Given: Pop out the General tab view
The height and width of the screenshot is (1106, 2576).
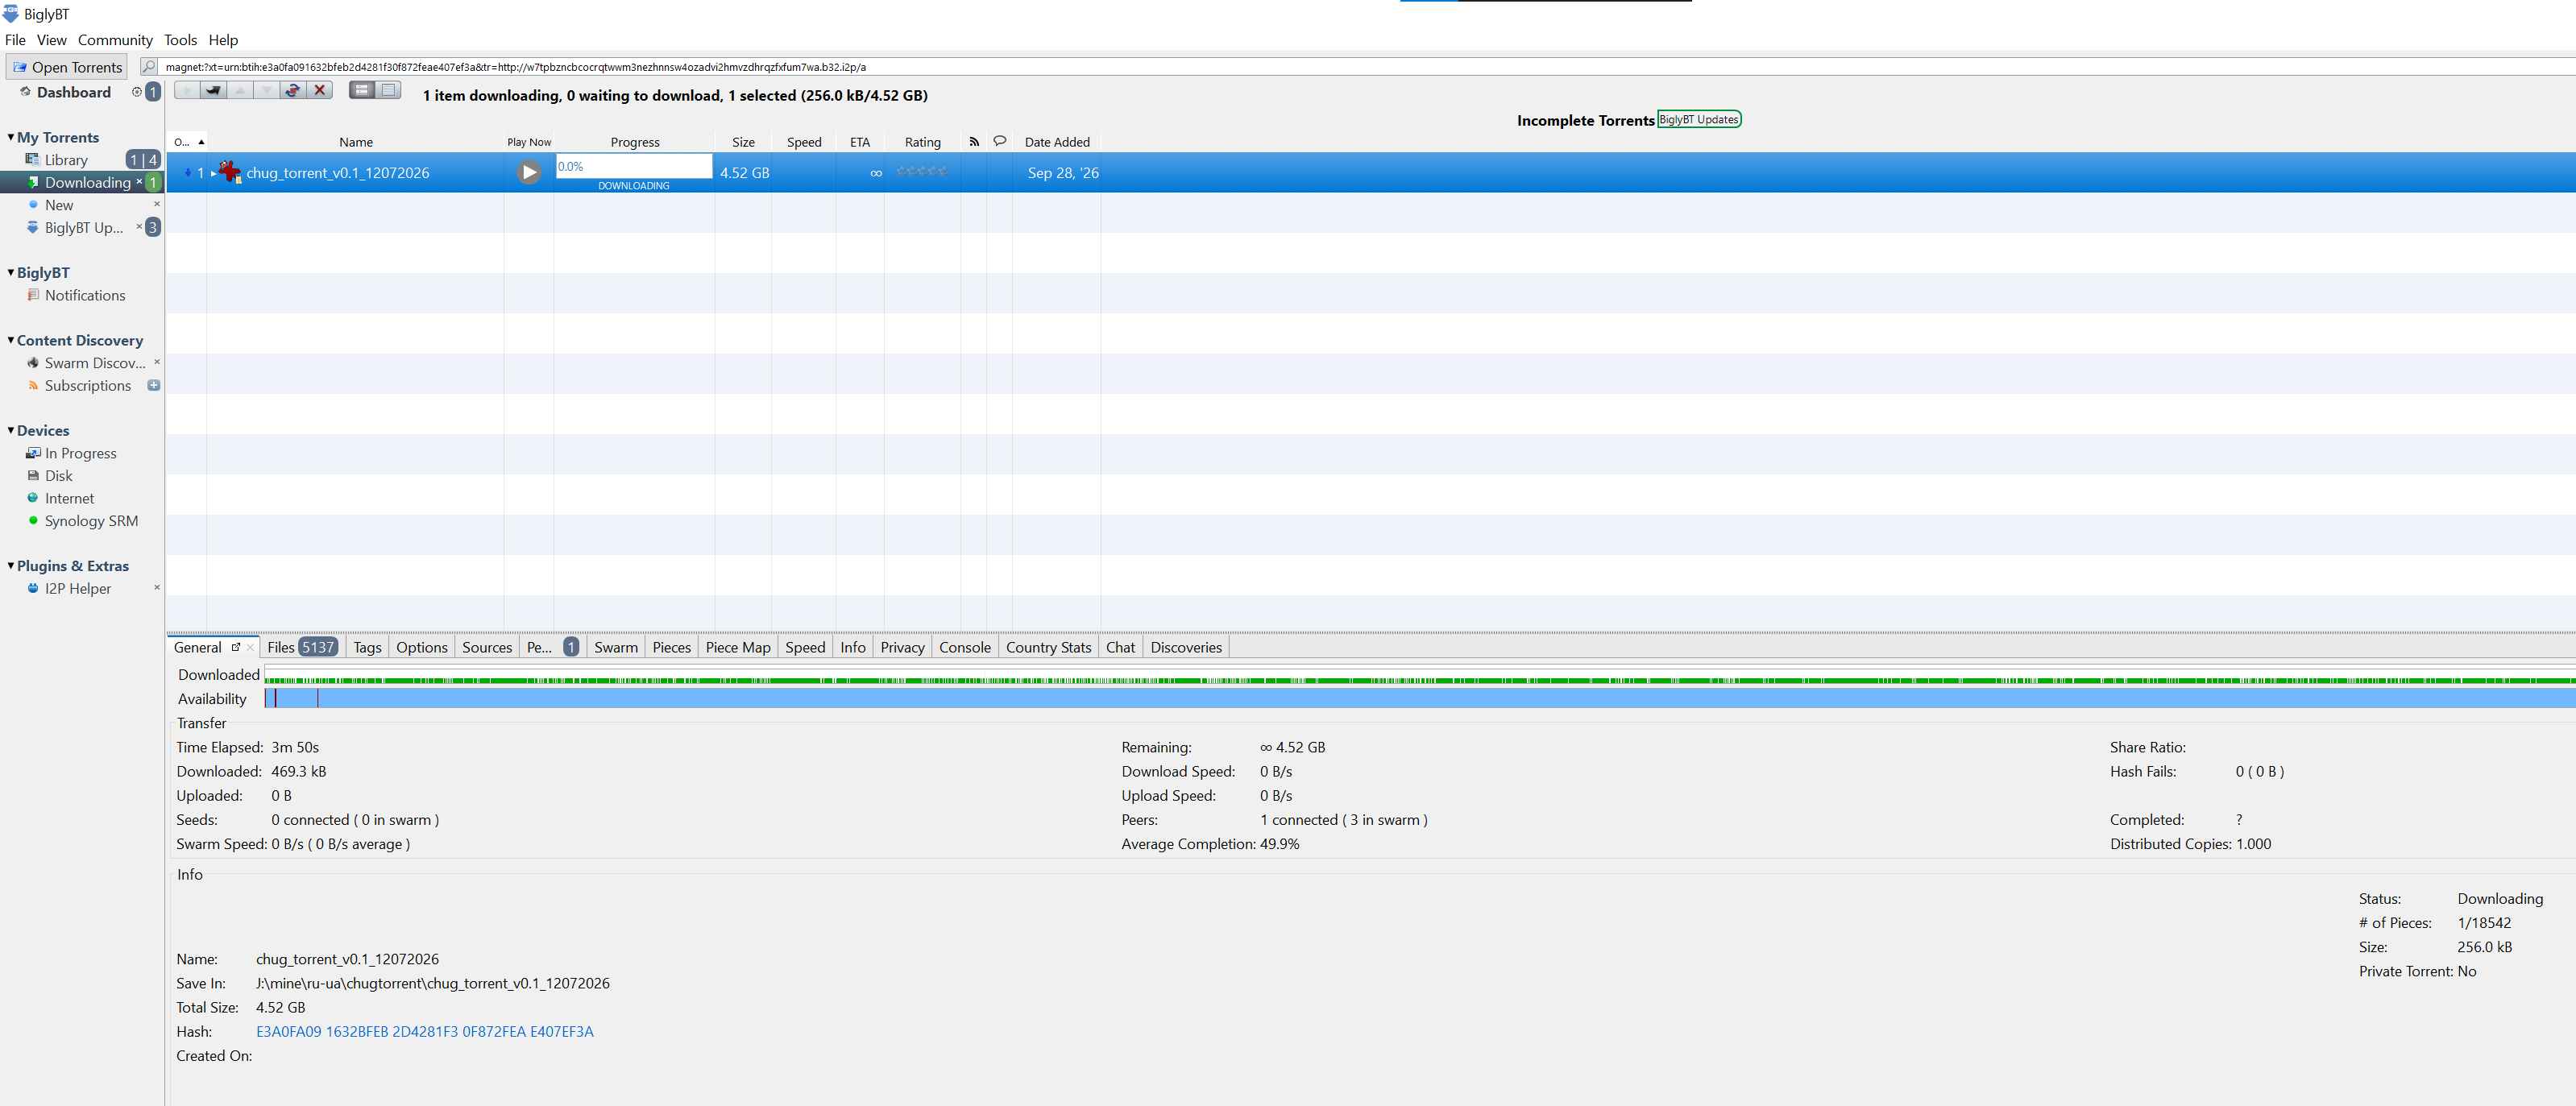Looking at the screenshot, I should (x=236, y=647).
